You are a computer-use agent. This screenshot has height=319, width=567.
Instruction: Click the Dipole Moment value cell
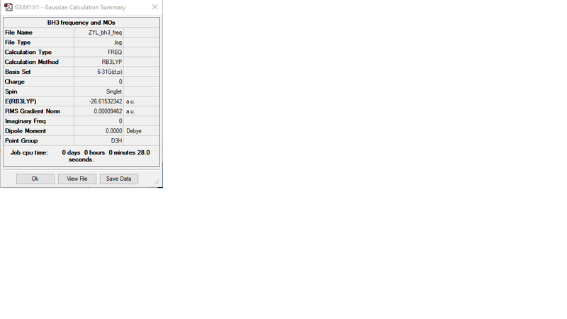(x=99, y=131)
